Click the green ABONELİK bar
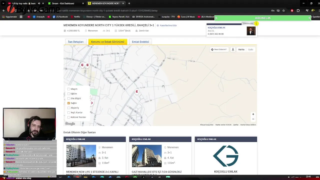Viewport: 320px width, 180px height. click(263, 18)
